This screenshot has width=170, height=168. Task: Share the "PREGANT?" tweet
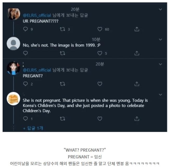click(137, 84)
